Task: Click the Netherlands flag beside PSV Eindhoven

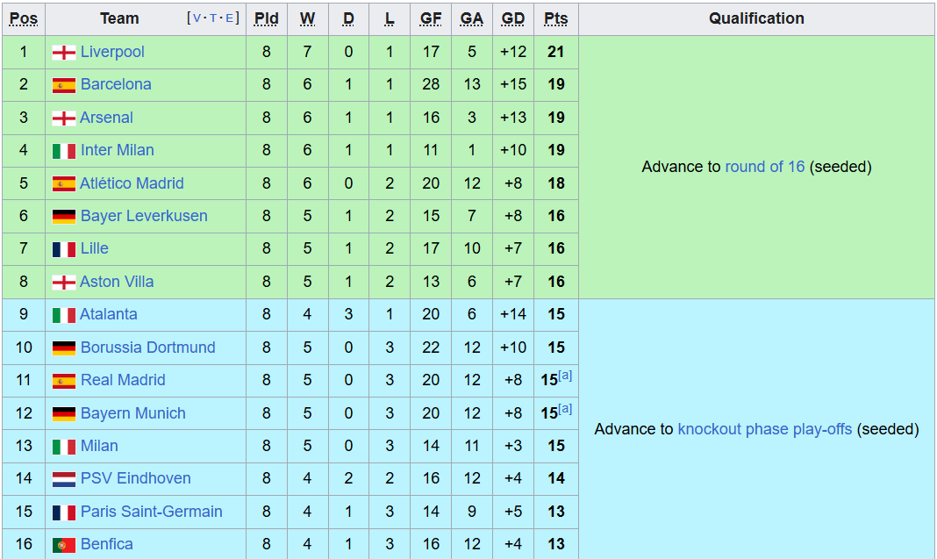Action: pos(64,479)
